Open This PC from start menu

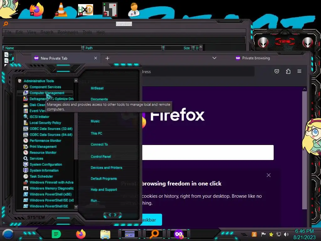point(97,133)
